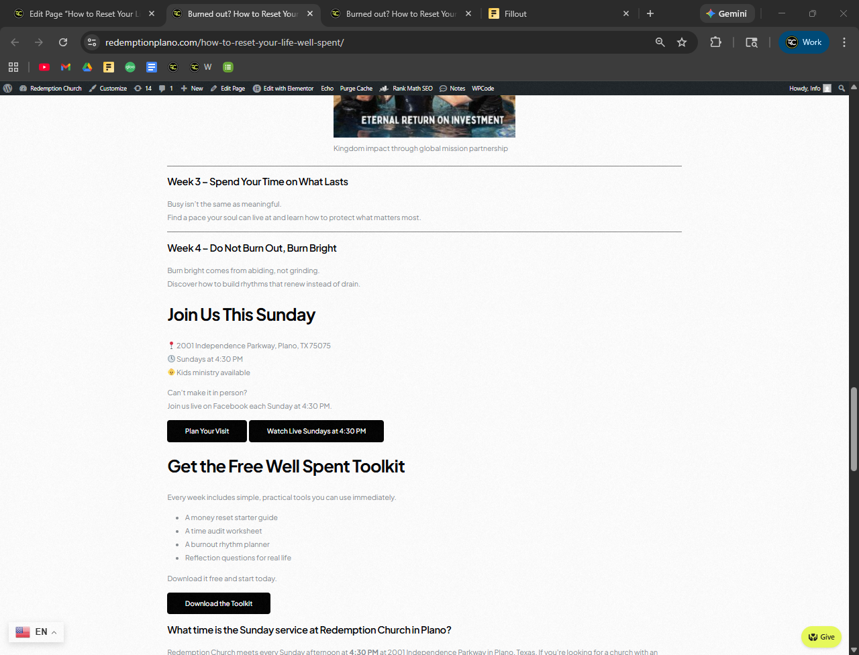Open the gloo bookmark
Image resolution: width=859 pixels, height=655 pixels.
[130, 67]
